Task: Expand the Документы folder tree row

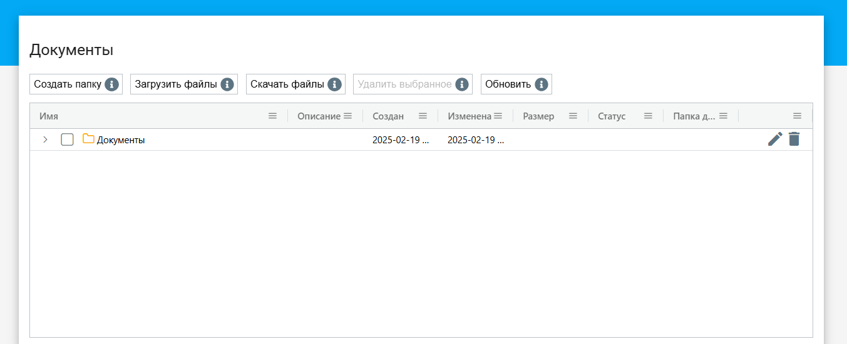Action: (x=45, y=139)
